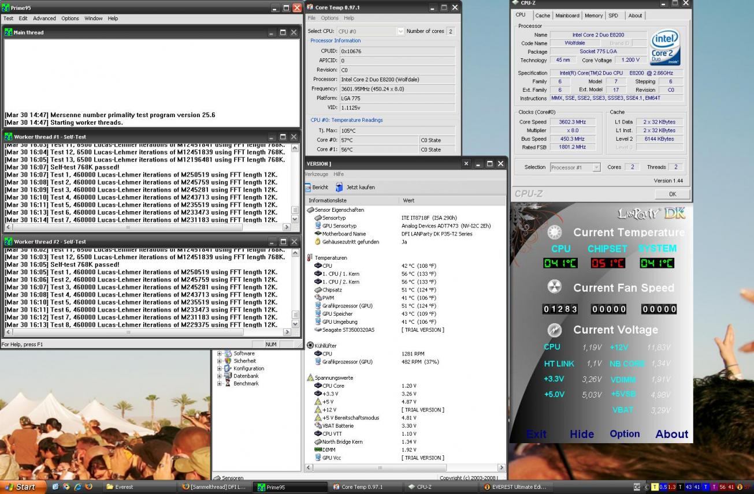Screen dimensions: 754x494
Task: Click the North Bridge Kern chip icon
Action: 318,441
